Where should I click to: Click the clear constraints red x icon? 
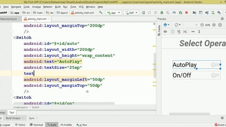click(x=185, y=31)
